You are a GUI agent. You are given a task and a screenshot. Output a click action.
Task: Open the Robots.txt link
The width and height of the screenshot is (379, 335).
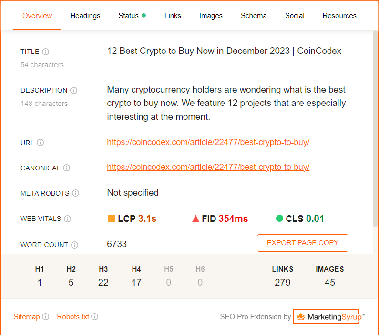coord(73,317)
